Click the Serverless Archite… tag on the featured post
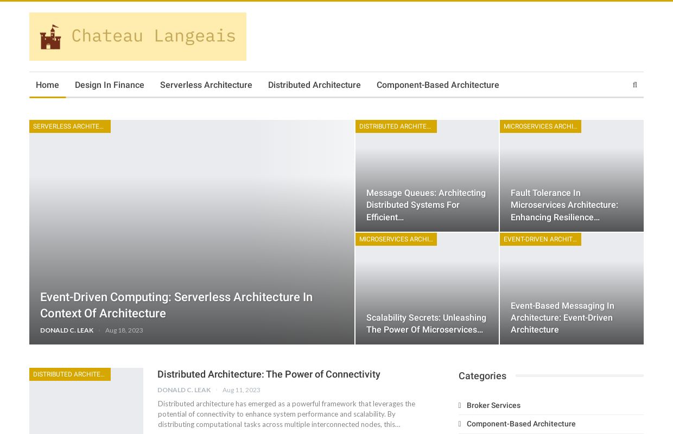673x434 pixels. (x=70, y=126)
